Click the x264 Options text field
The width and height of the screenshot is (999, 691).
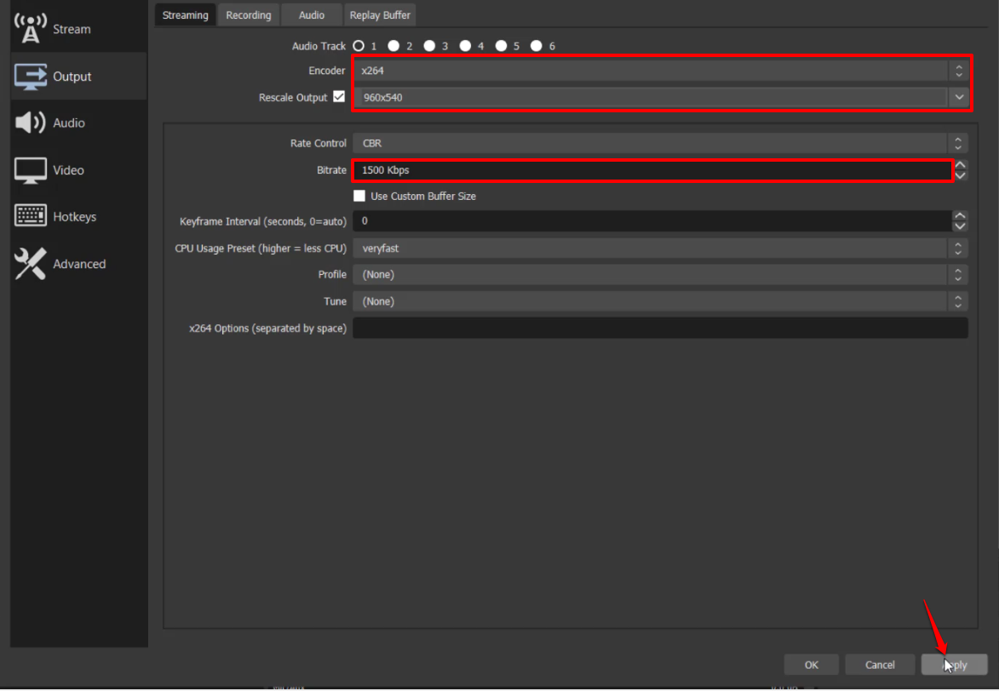click(659, 328)
